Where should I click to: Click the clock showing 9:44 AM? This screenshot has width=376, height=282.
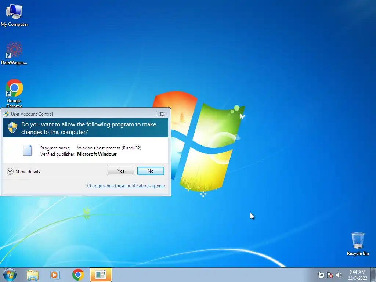click(357, 275)
